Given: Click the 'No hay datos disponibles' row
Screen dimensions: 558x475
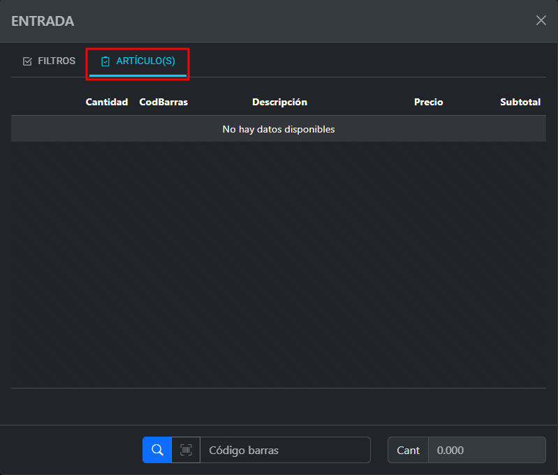Looking at the screenshot, I should click(278, 129).
